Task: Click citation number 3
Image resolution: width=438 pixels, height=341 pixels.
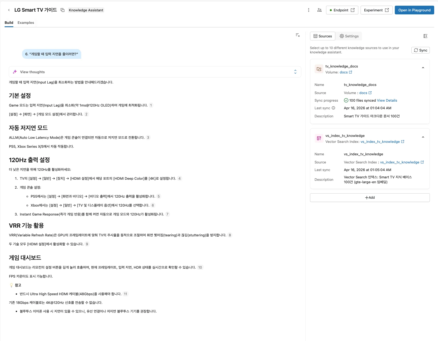Action: pos(148,137)
